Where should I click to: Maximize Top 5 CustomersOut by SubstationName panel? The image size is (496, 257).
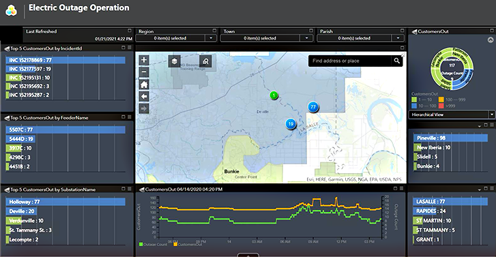pos(123,188)
